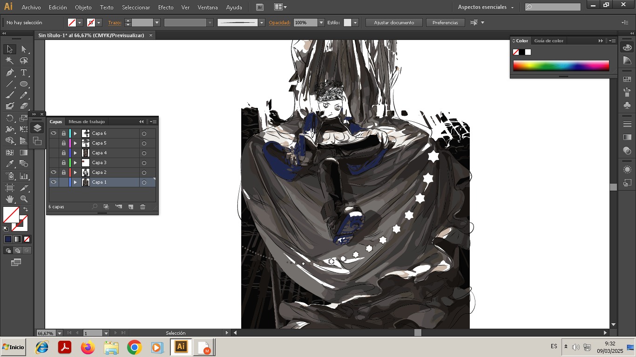Viewport: 636px width, 357px height.
Task: Pick a color from the spectrum bar
Action: tap(561, 66)
